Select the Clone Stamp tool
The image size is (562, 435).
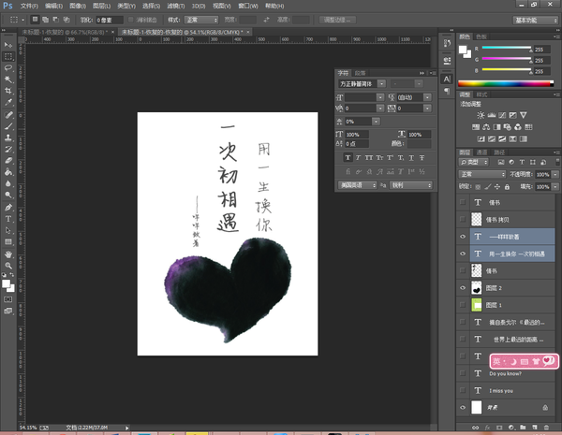point(8,138)
